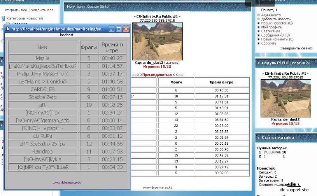This screenshot has width=317, height=196.
Task: Select player uS*Flame > Denisk@ row
Action: (42, 82)
